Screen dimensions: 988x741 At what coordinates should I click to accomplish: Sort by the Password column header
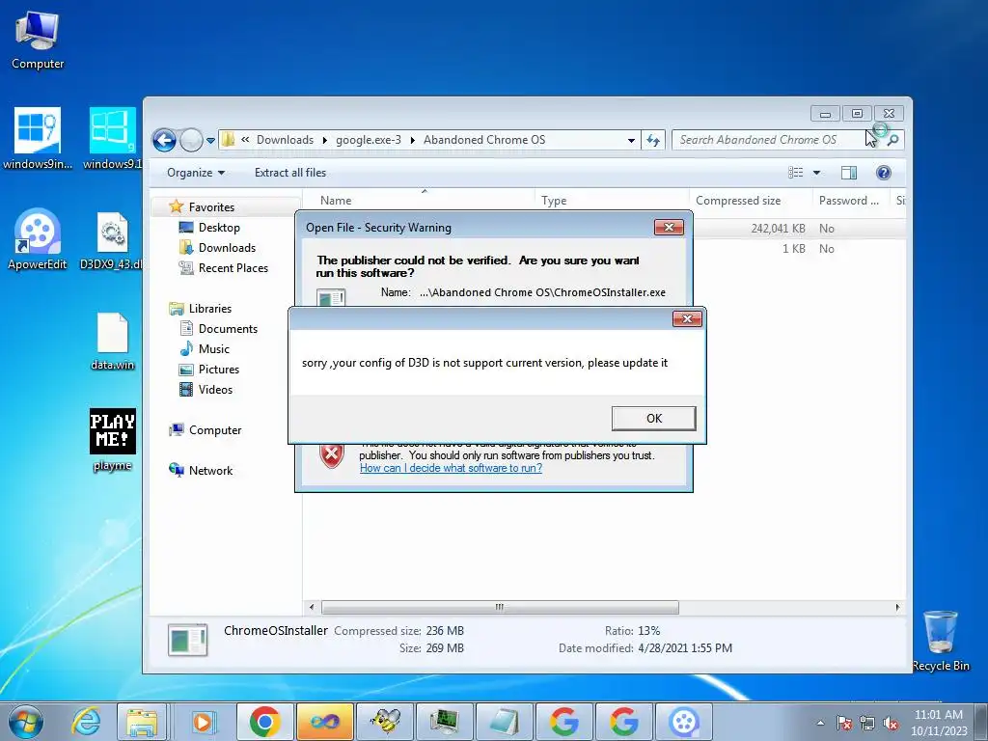point(851,201)
